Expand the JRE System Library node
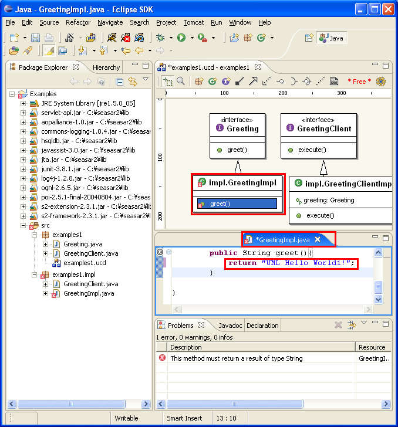 pyautogui.click(x=23, y=103)
